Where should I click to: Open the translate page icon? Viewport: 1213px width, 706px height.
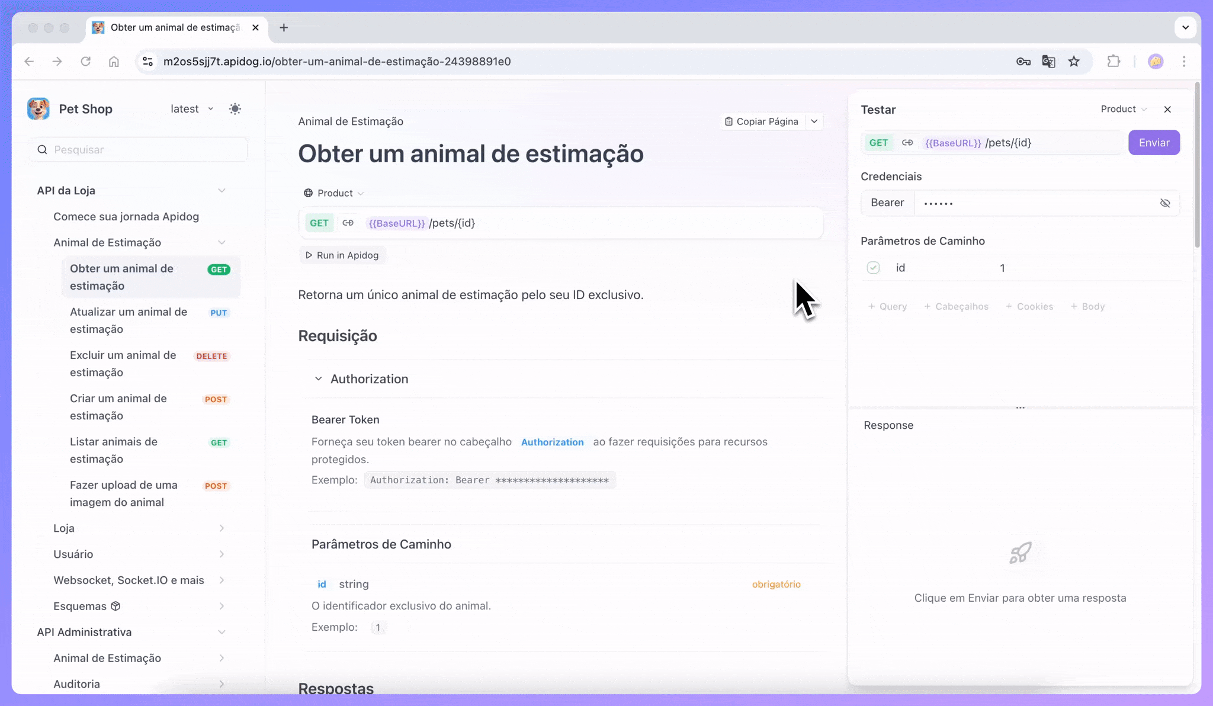(1048, 62)
